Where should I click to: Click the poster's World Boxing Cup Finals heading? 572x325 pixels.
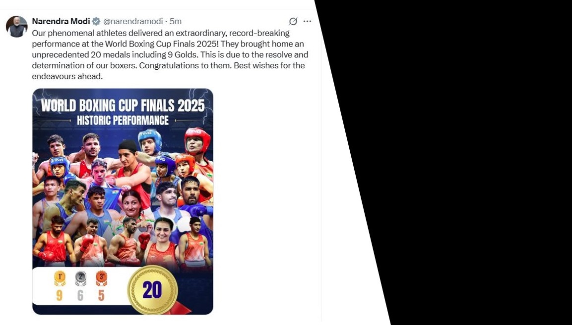123,105
